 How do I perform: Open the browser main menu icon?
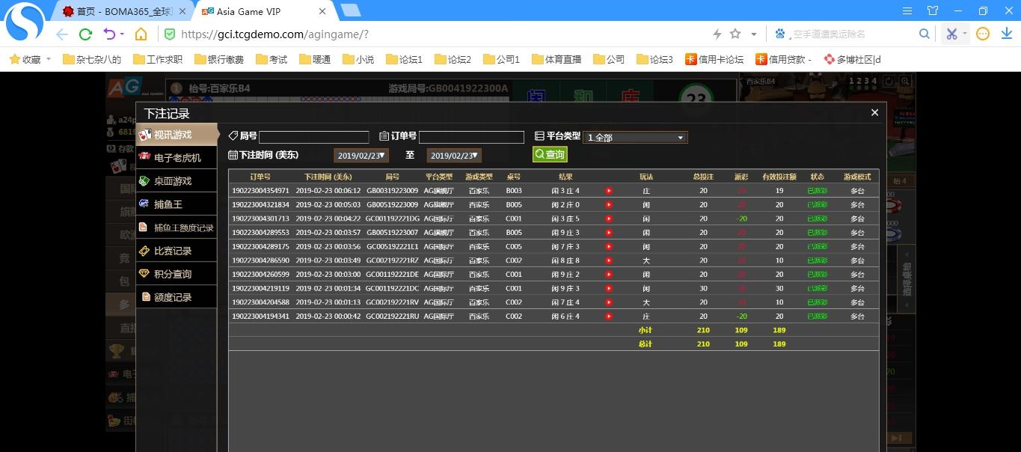coord(907,10)
